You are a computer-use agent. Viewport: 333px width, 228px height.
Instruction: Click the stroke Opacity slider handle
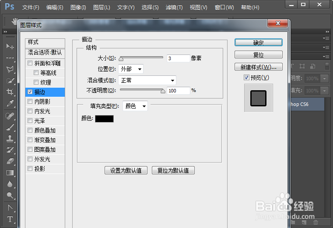pyautogui.click(x=163, y=91)
